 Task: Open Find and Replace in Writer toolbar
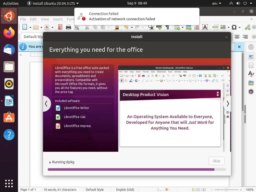pos(151,27)
